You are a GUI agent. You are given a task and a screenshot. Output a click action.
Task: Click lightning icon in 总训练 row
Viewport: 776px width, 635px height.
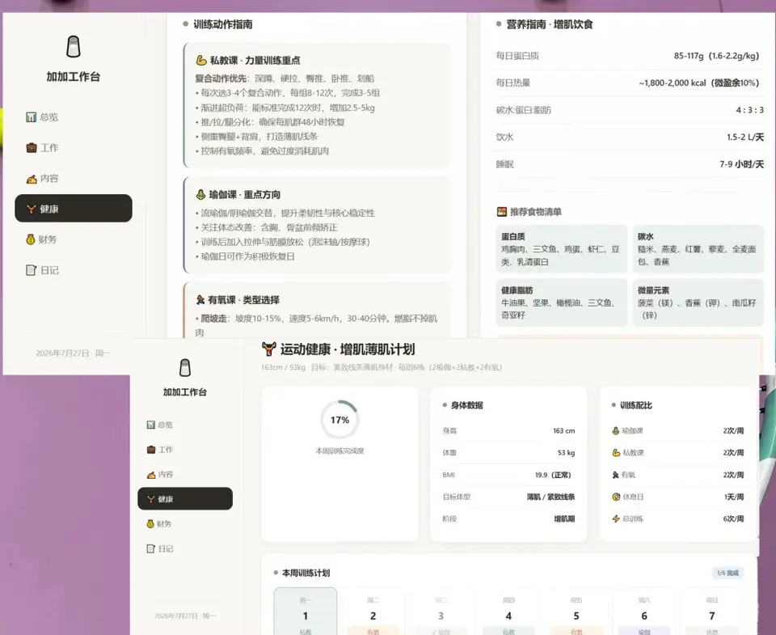click(x=616, y=519)
